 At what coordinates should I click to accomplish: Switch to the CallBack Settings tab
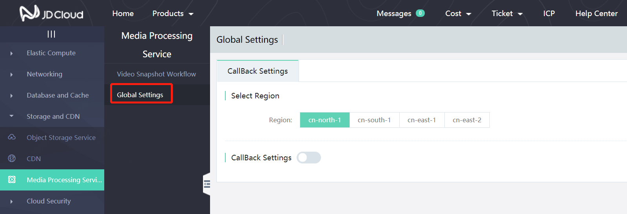tap(257, 71)
